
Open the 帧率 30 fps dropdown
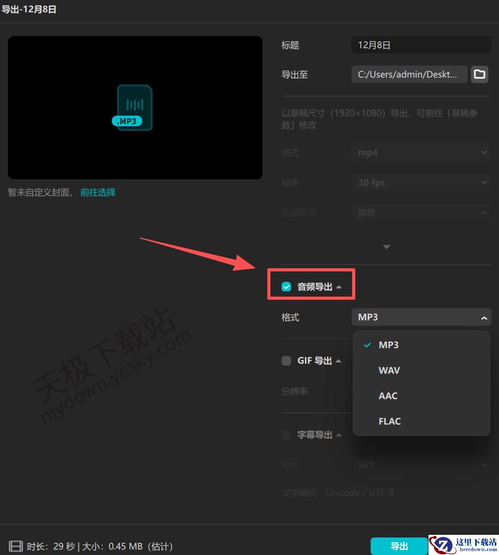421,183
